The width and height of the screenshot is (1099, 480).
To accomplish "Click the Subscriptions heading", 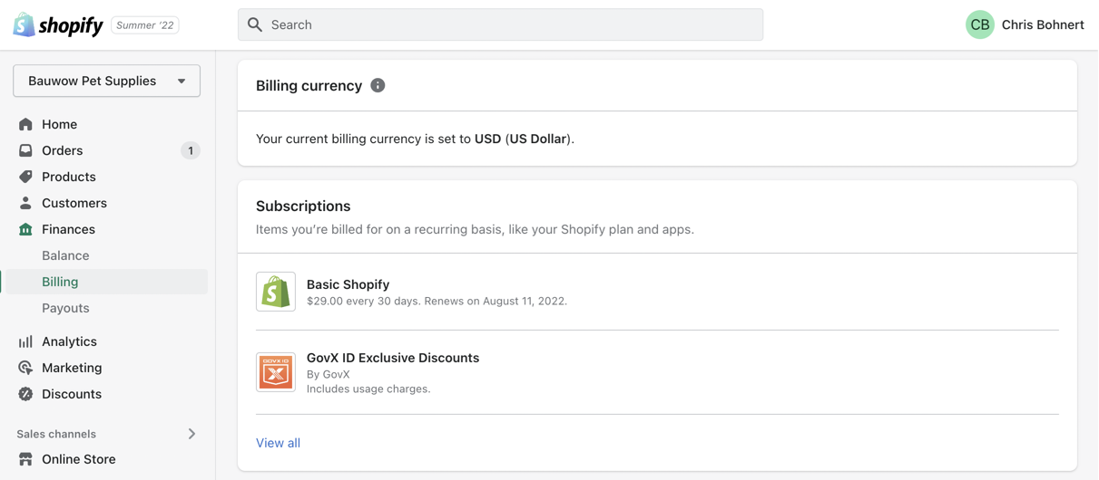I will tap(303, 206).
